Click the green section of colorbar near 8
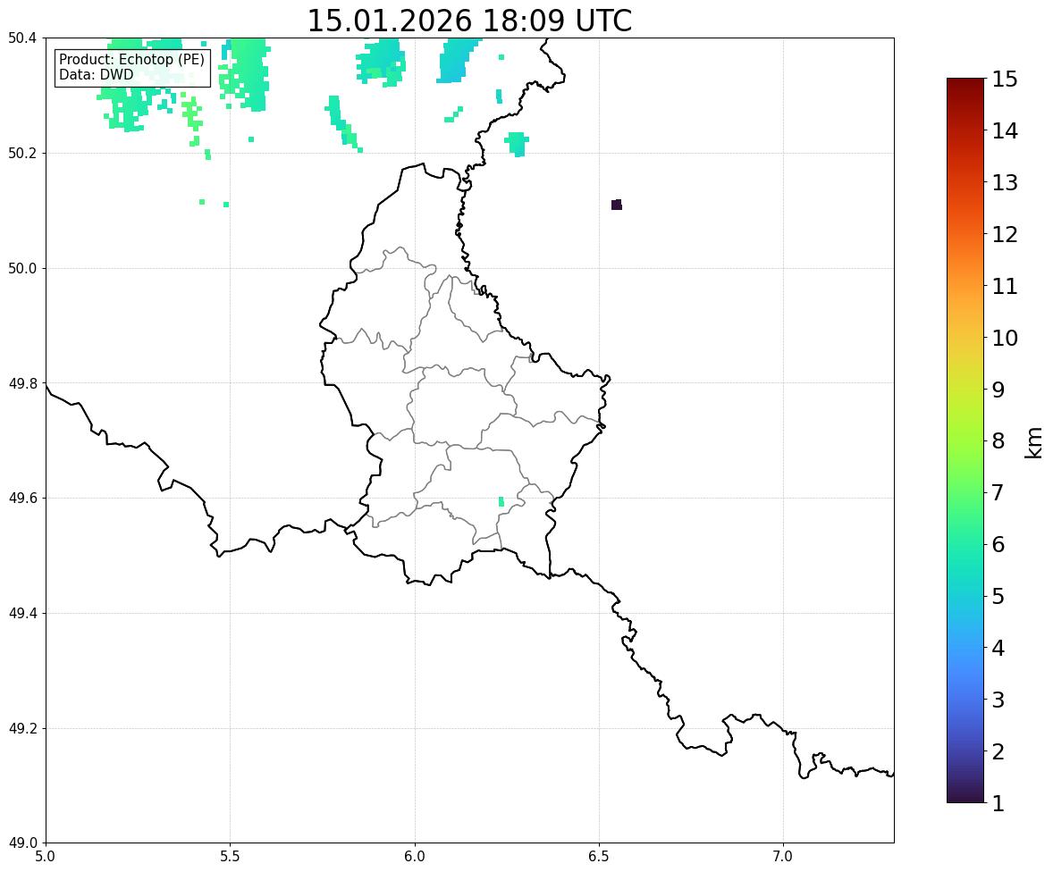 pos(965,441)
